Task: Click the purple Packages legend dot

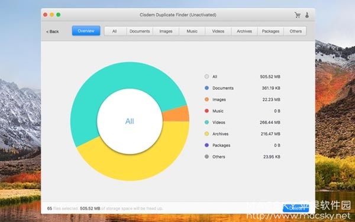Action: pos(206,145)
